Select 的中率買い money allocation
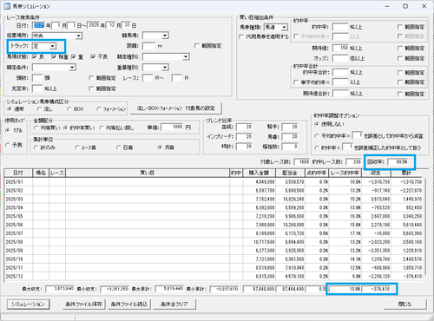The image size is (434, 321). pos(65,128)
